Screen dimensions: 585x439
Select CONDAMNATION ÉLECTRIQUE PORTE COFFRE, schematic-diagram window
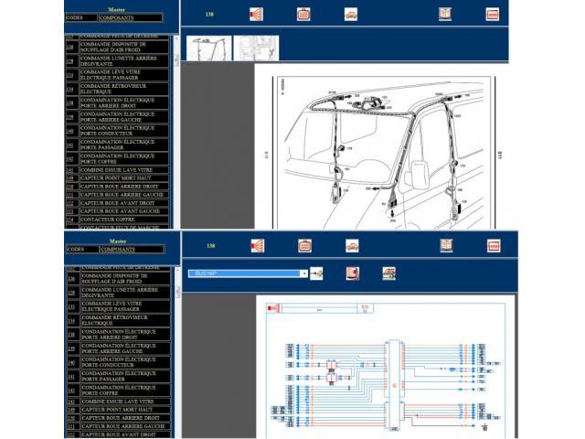125,391
